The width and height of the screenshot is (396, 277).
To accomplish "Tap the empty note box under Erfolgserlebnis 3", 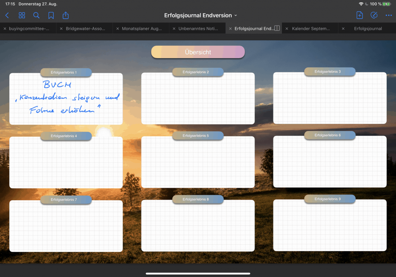I will (x=329, y=100).
